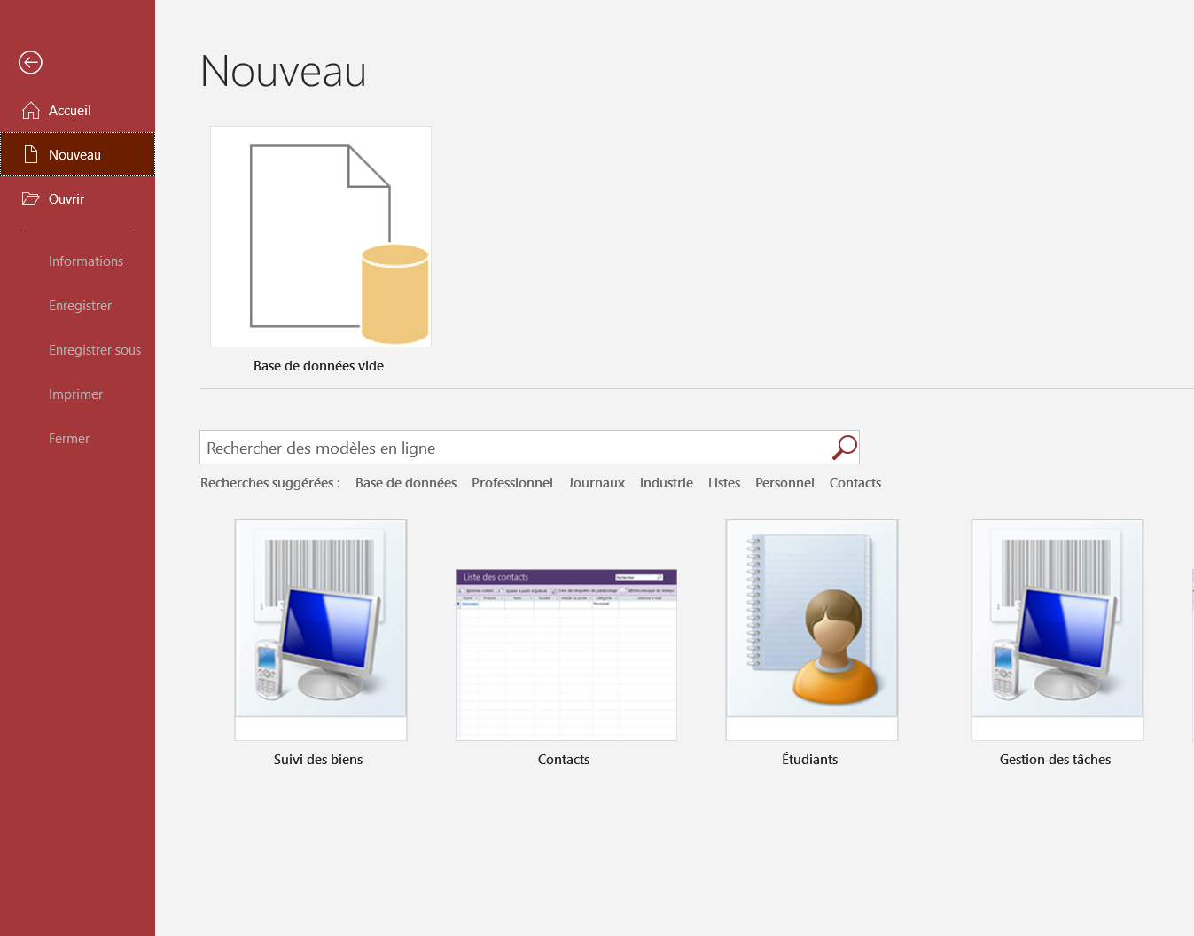
Task: Open the Étudiants template icon
Action: [x=812, y=630]
